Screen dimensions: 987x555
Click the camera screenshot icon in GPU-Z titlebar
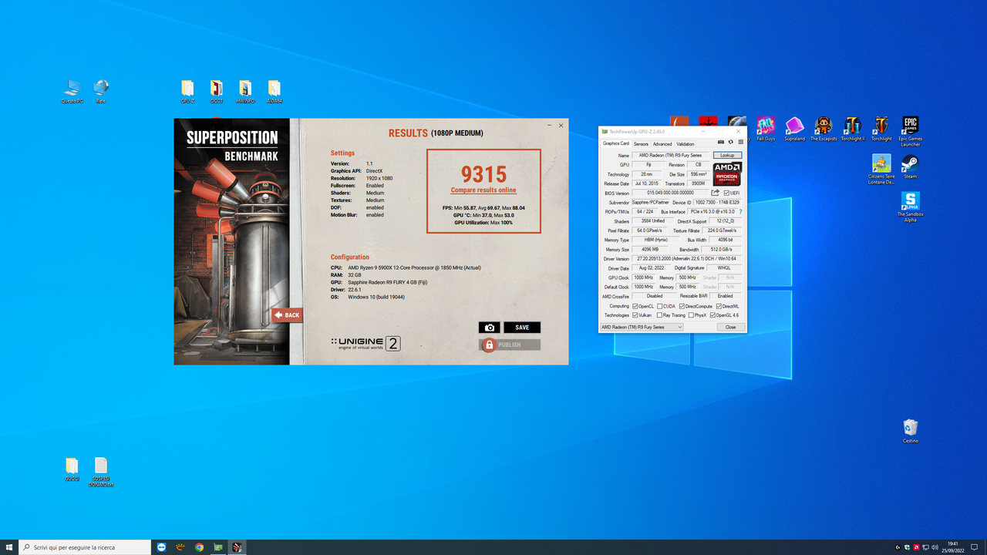(720, 142)
